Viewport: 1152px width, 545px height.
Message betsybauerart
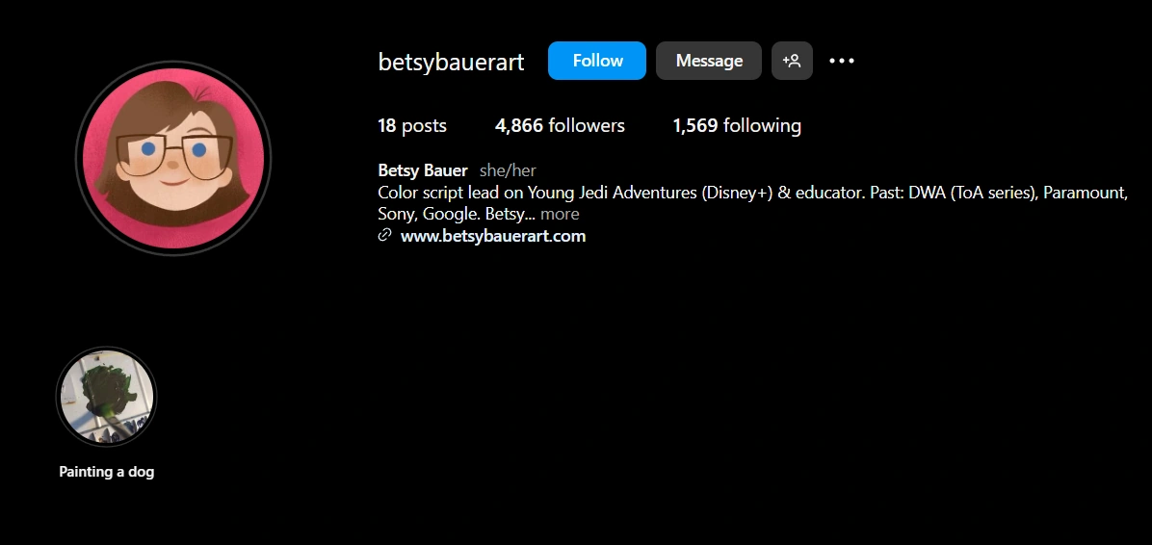709,61
